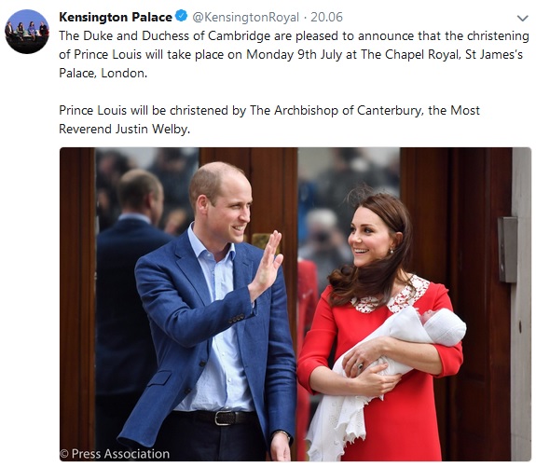Visit the @KensingtonRoyal handle link
This screenshot has width=536, height=467.
point(246,17)
